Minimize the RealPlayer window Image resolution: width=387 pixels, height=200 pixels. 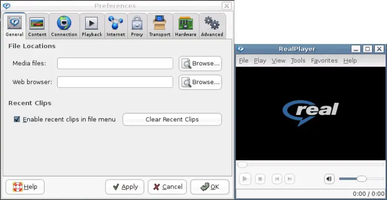(x=356, y=49)
